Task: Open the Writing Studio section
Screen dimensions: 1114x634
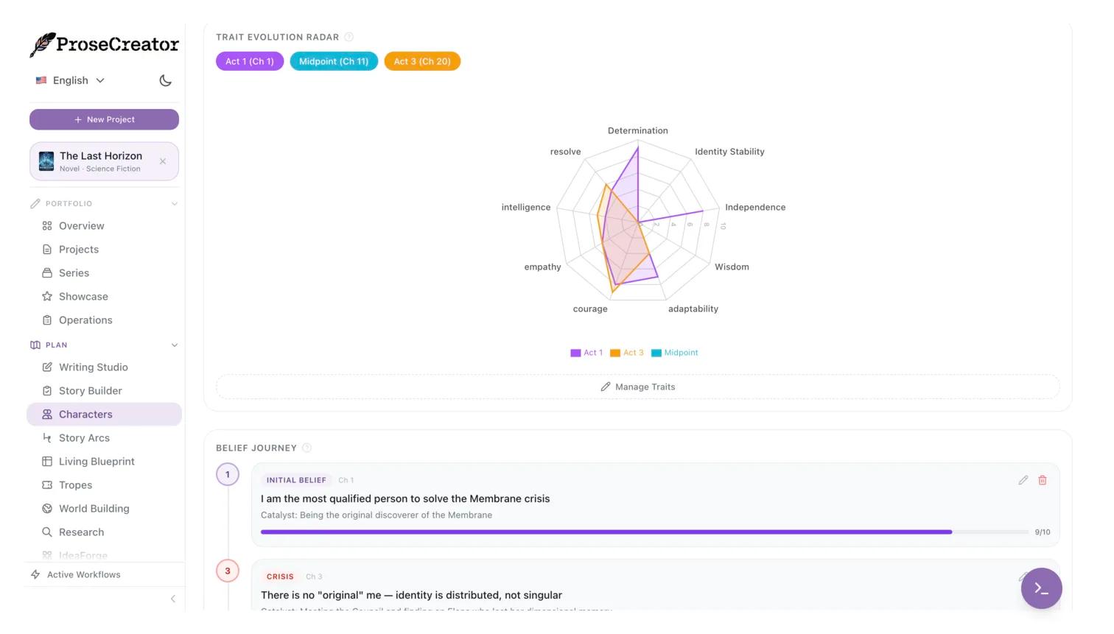Action: (x=93, y=367)
